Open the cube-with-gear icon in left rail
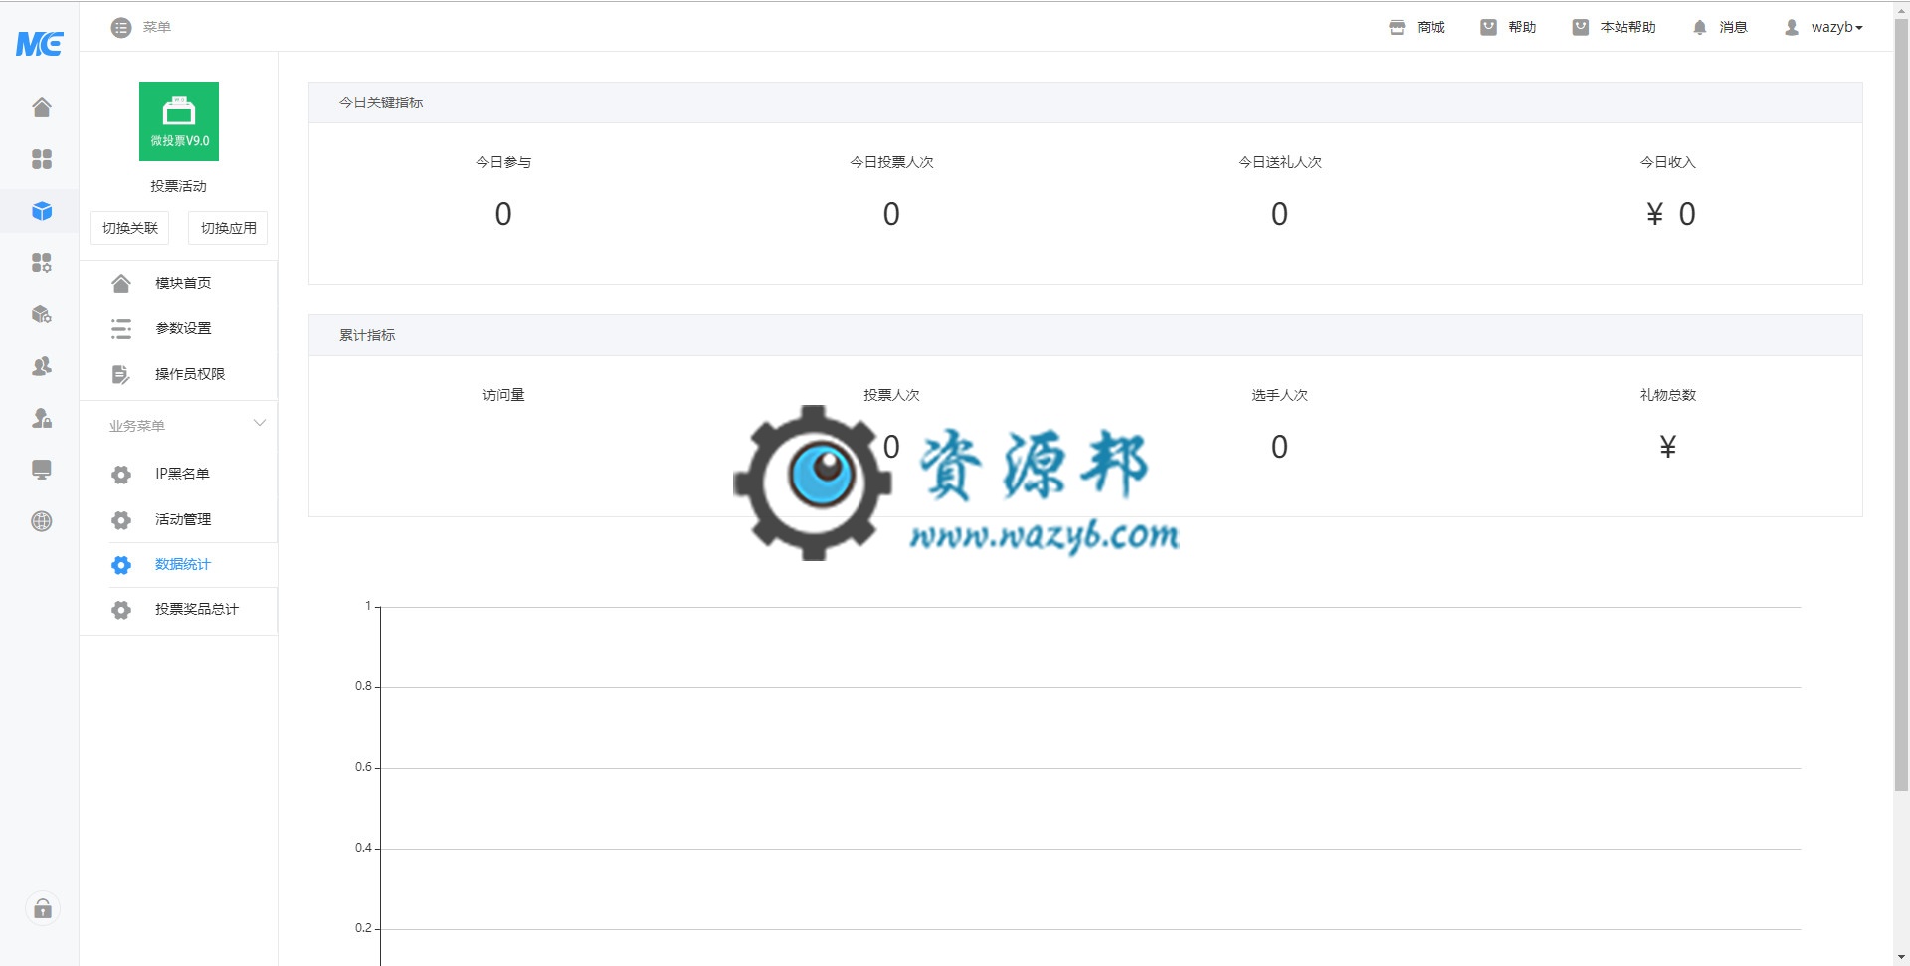 [41, 314]
